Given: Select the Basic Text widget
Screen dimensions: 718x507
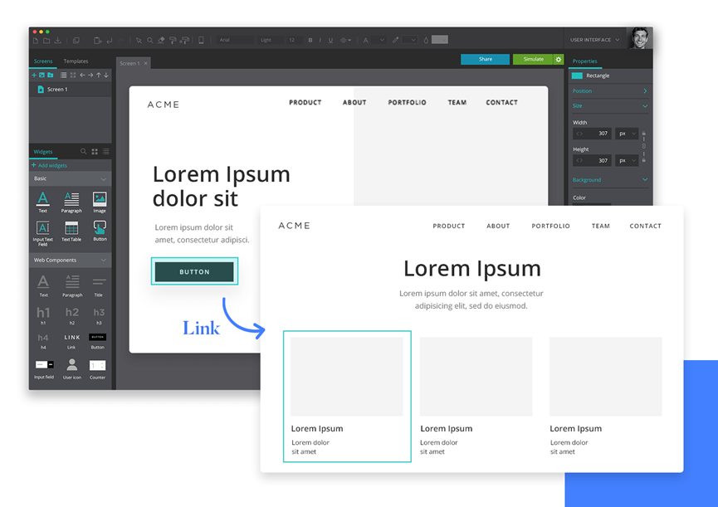Looking at the screenshot, I should click(42, 202).
